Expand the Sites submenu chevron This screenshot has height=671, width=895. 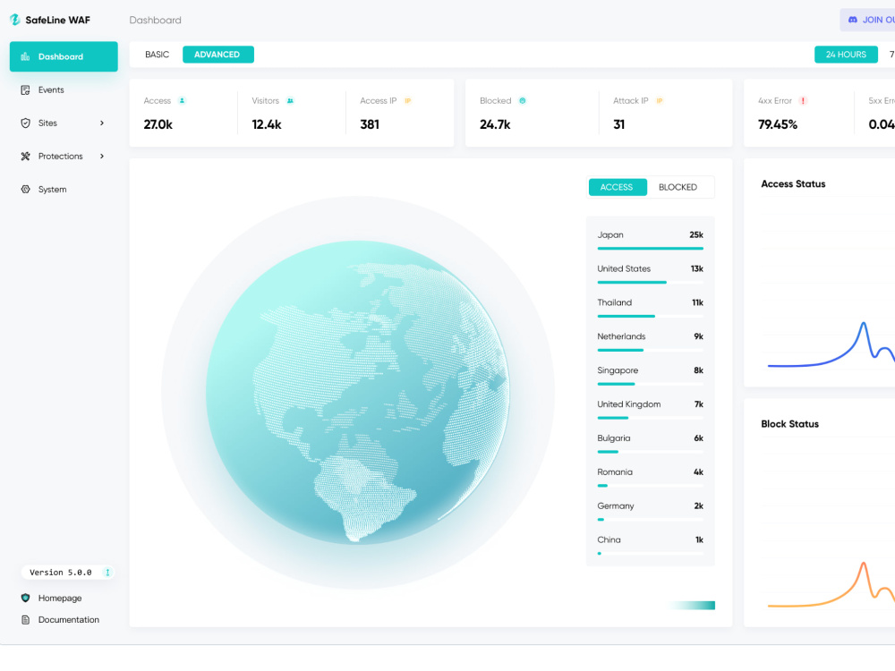[x=102, y=123]
